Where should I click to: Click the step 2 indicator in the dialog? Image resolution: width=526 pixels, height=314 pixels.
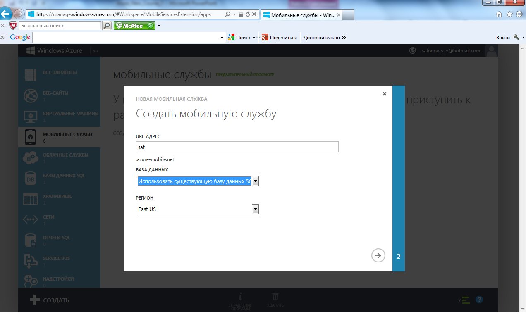point(399,256)
